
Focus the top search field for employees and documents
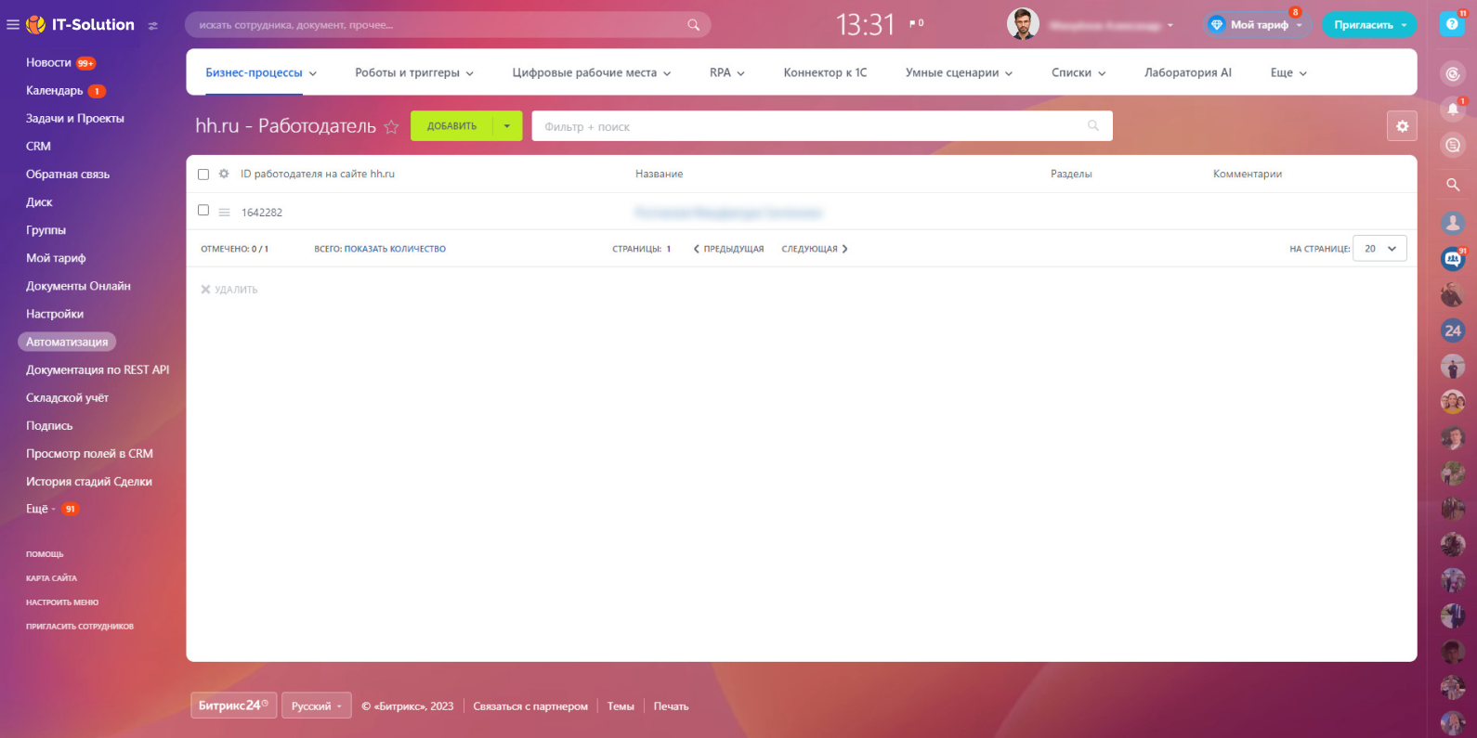click(448, 25)
